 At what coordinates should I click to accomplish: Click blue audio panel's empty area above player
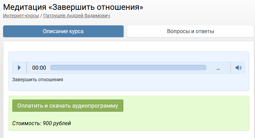(x=128, y=56)
